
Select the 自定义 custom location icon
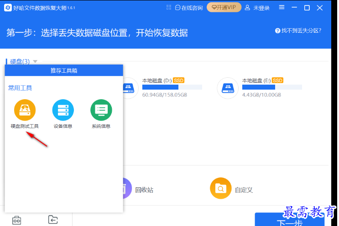pos(221,188)
